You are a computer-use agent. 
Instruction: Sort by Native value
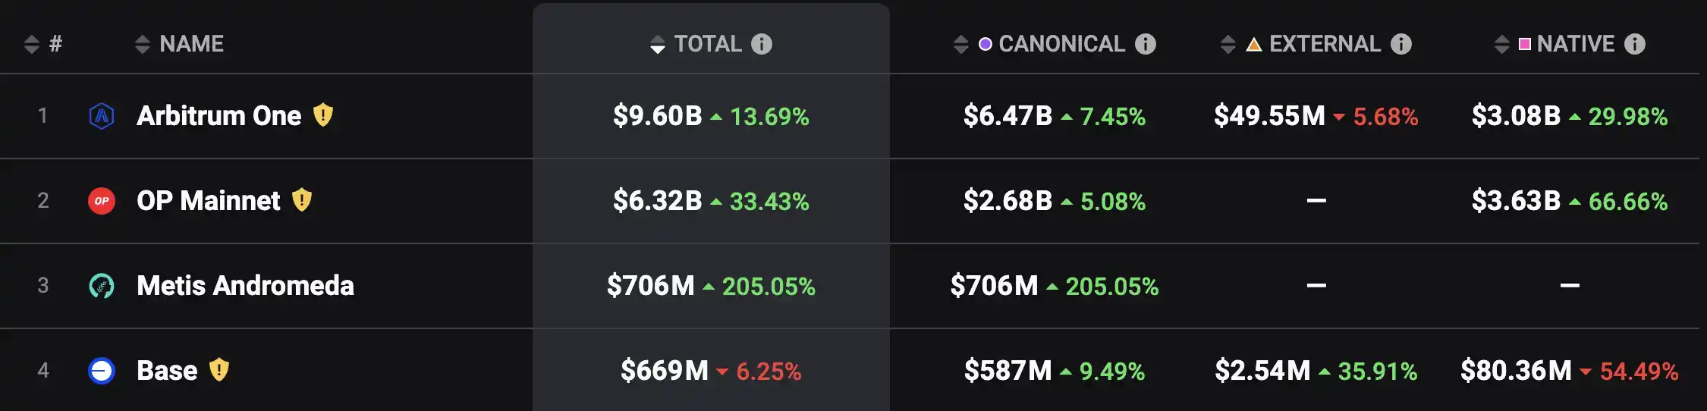[x=1501, y=44]
